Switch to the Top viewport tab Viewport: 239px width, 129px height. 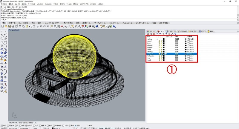(x=20, y=123)
